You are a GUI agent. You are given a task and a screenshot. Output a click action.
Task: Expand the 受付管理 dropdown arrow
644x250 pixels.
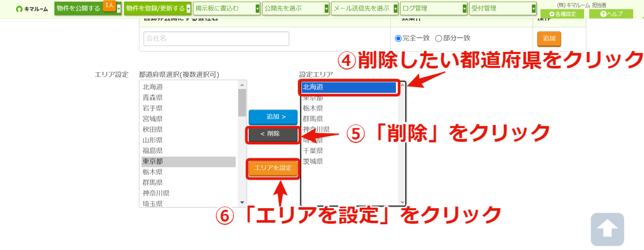pyautogui.click(x=534, y=8)
